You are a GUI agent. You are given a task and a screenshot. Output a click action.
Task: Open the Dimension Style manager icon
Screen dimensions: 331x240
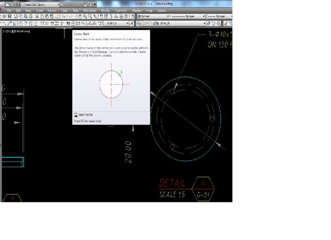tap(131, 24)
